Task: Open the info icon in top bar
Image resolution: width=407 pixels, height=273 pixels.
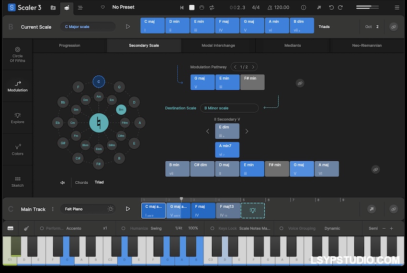Action: (x=303, y=8)
